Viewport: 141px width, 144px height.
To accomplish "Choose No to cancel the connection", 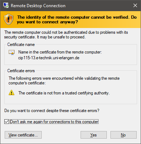I will [123, 135].
